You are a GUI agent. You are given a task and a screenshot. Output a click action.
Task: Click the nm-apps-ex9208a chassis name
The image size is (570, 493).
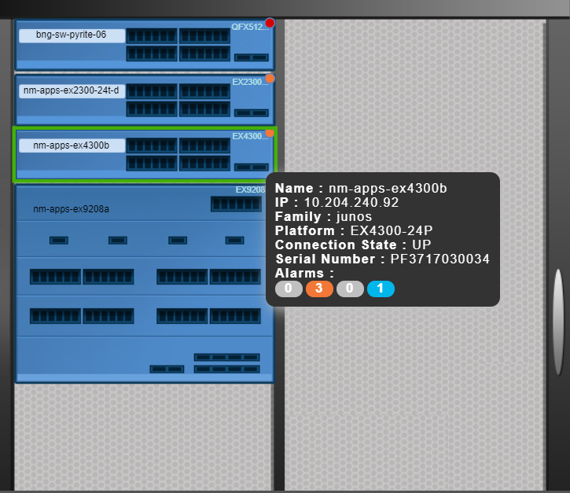(71, 209)
